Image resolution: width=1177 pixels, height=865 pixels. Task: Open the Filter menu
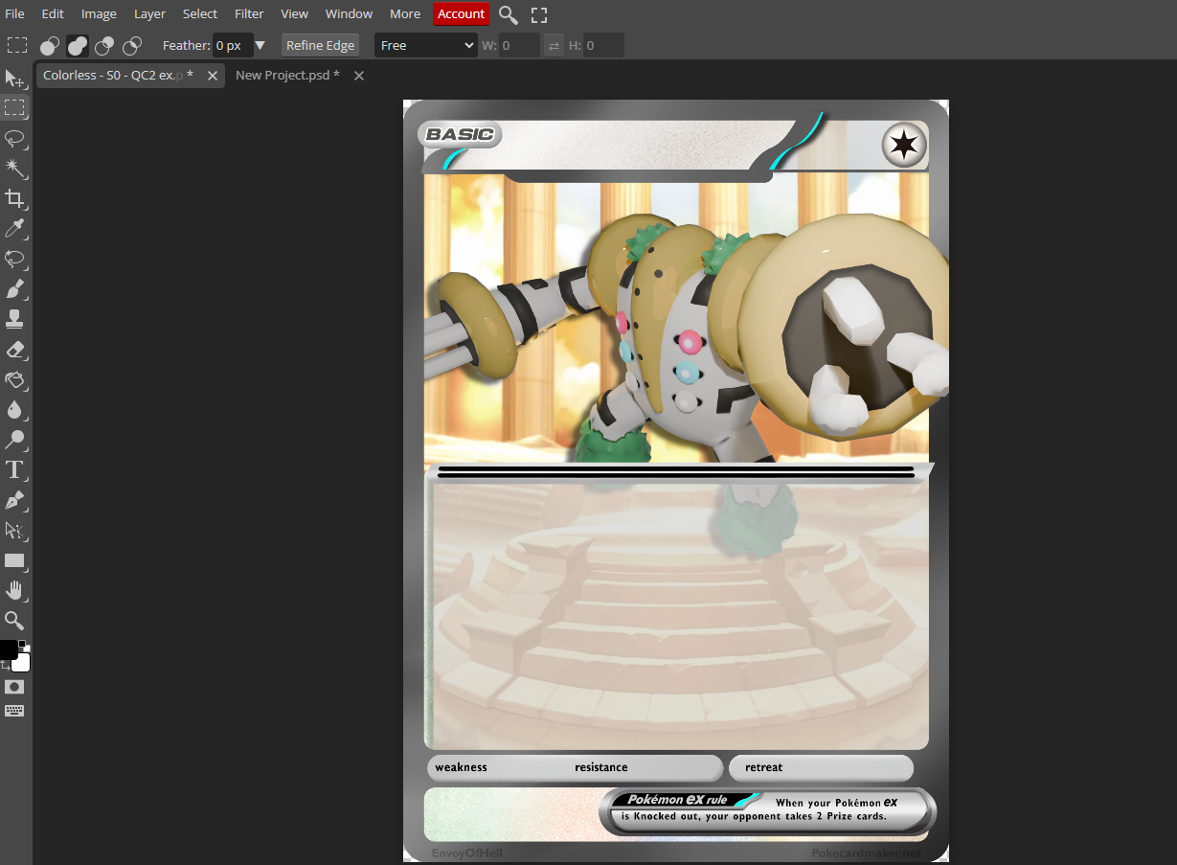coord(249,13)
